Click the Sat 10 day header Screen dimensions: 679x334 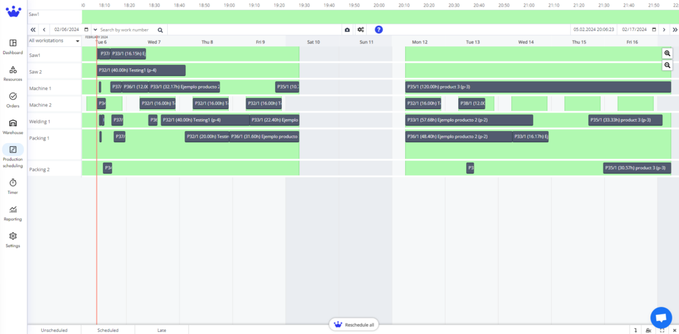(314, 42)
